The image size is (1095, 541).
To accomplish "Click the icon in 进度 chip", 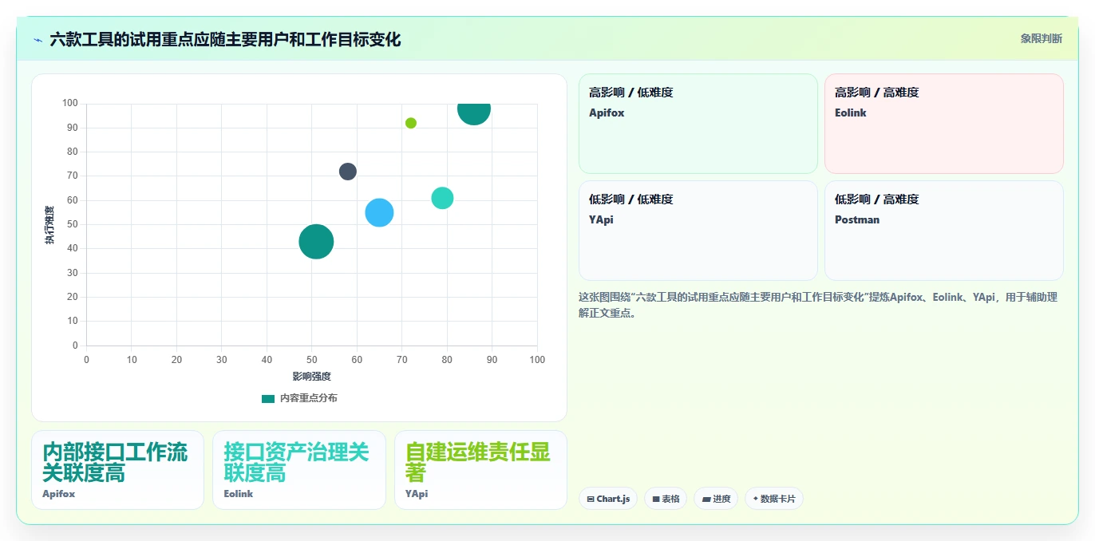I will point(706,500).
